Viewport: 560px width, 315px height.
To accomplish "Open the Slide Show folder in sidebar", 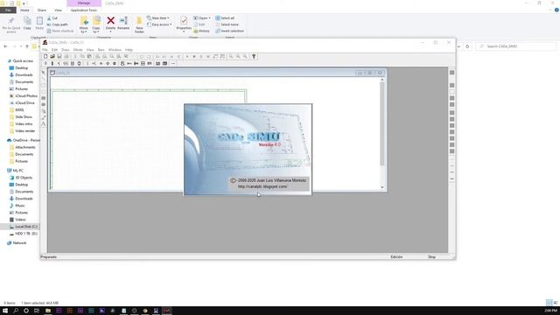I will click(x=21, y=116).
